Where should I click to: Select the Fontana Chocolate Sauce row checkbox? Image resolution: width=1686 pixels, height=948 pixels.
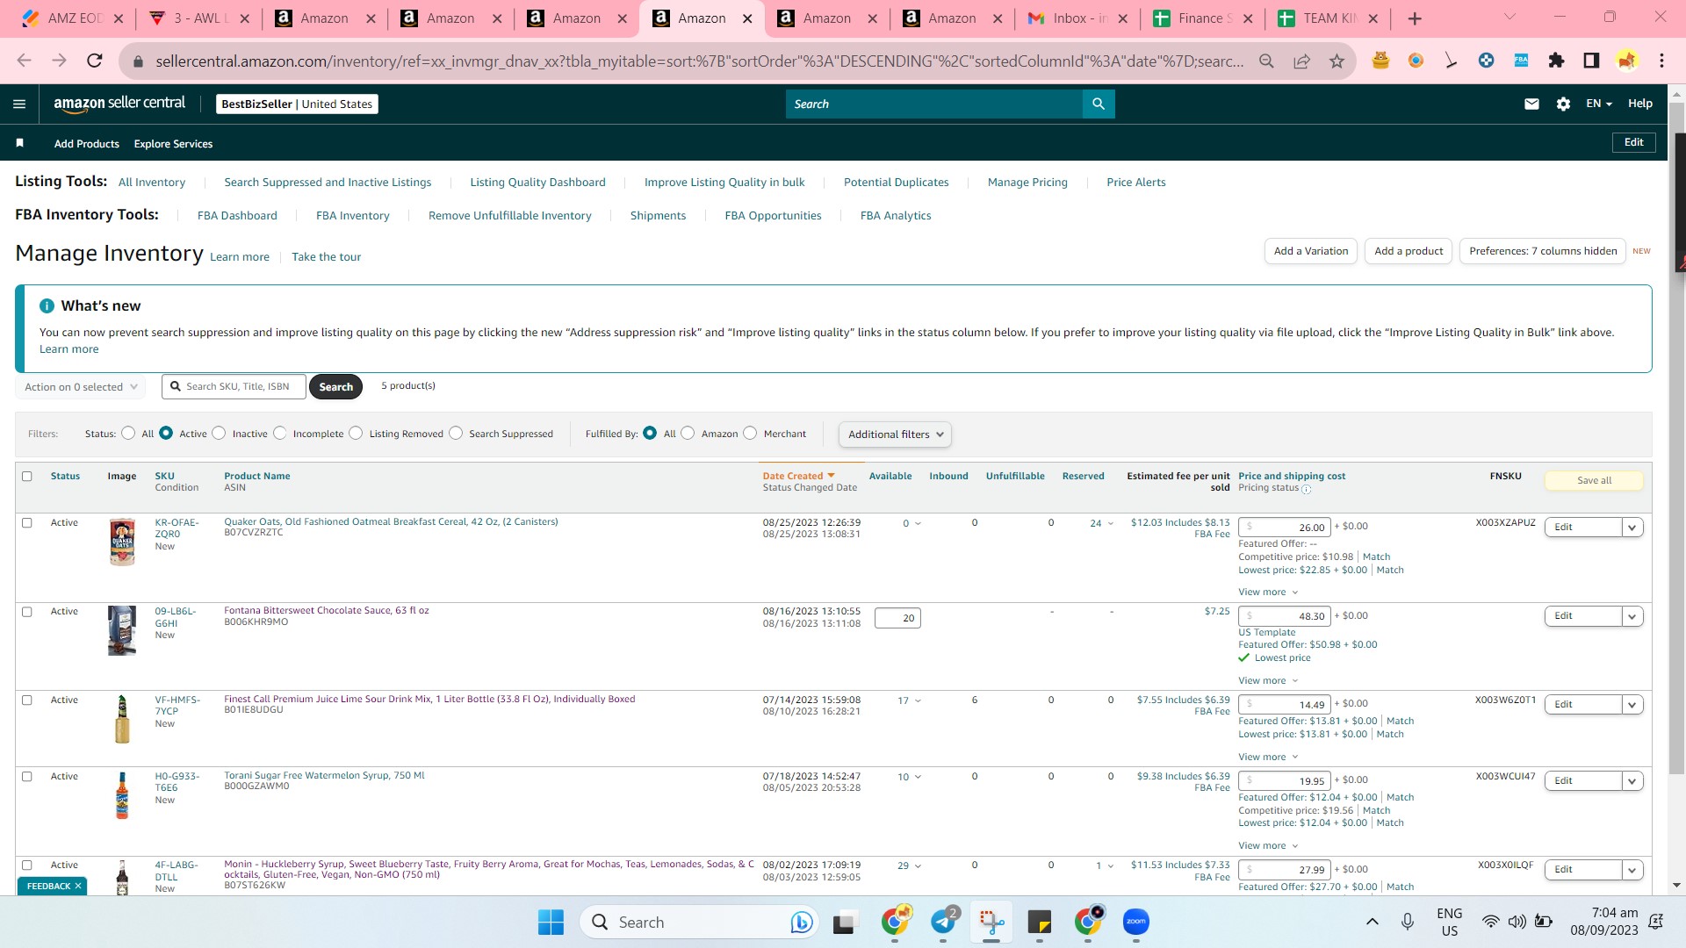coord(26,612)
